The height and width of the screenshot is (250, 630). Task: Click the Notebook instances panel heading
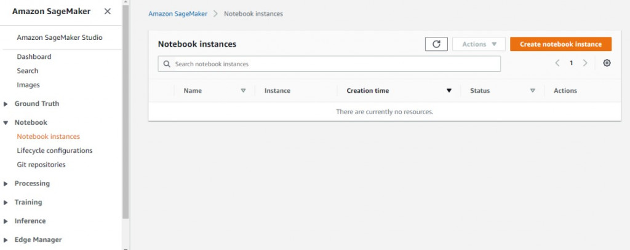coord(197,44)
